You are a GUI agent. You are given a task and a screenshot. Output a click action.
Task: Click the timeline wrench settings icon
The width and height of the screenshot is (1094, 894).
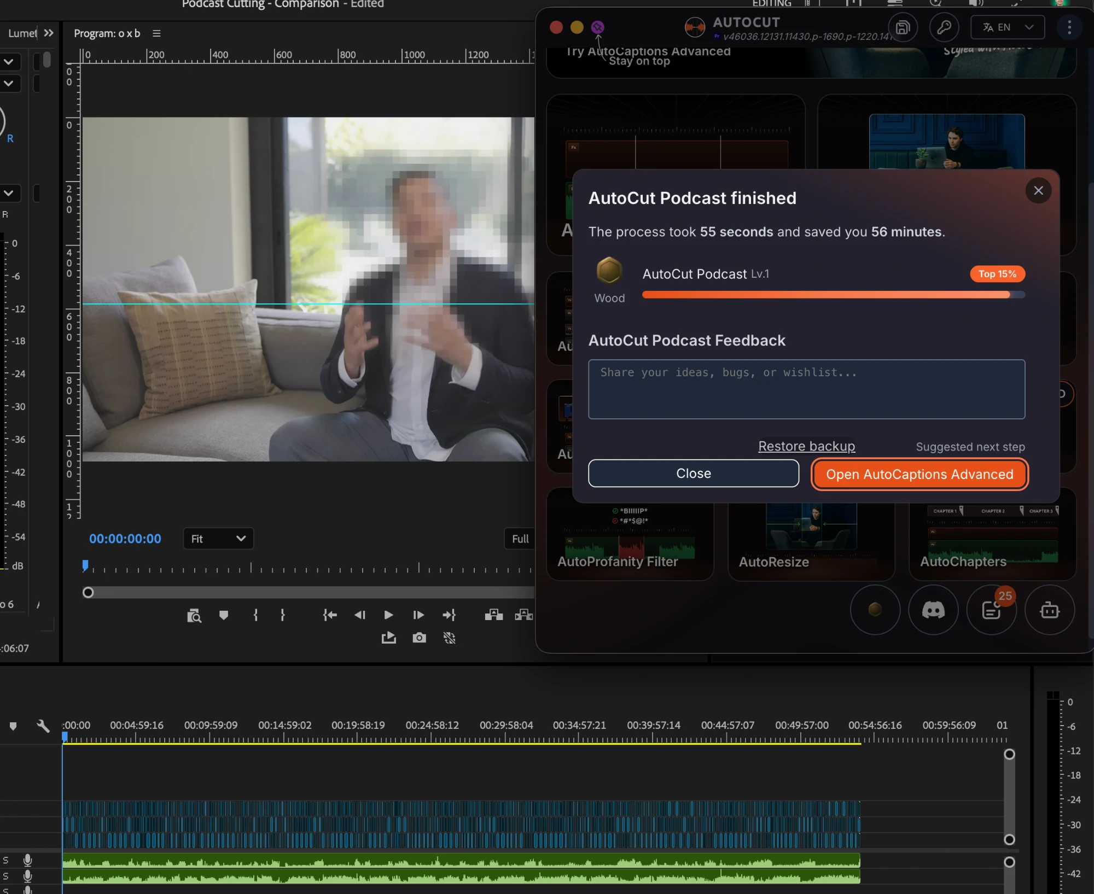pos(43,726)
